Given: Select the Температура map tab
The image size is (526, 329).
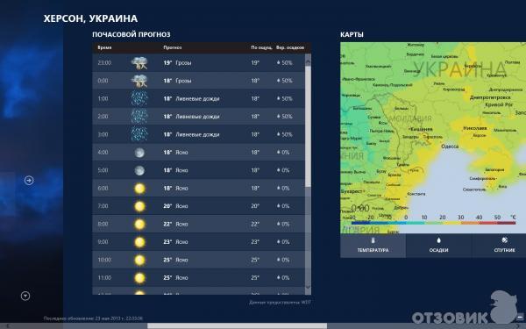Looking at the screenshot, I should point(373,246).
